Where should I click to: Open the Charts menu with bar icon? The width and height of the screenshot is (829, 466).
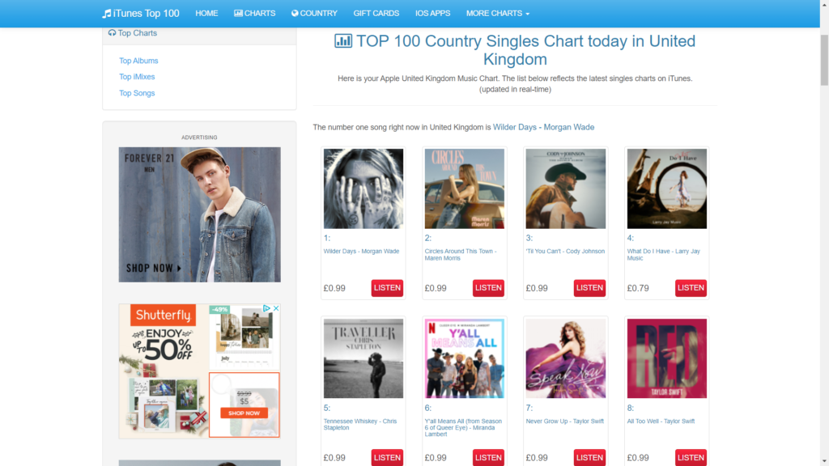coord(254,13)
